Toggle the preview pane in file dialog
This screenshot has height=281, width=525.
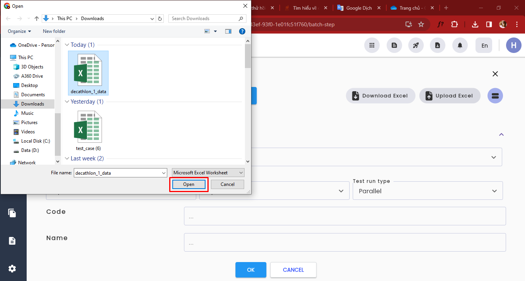click(x=228, y=31)
